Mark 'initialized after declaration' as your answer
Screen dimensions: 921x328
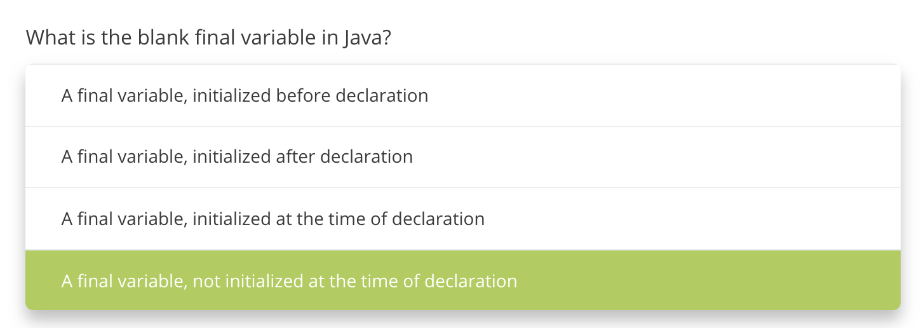click(x=237, y=156)
